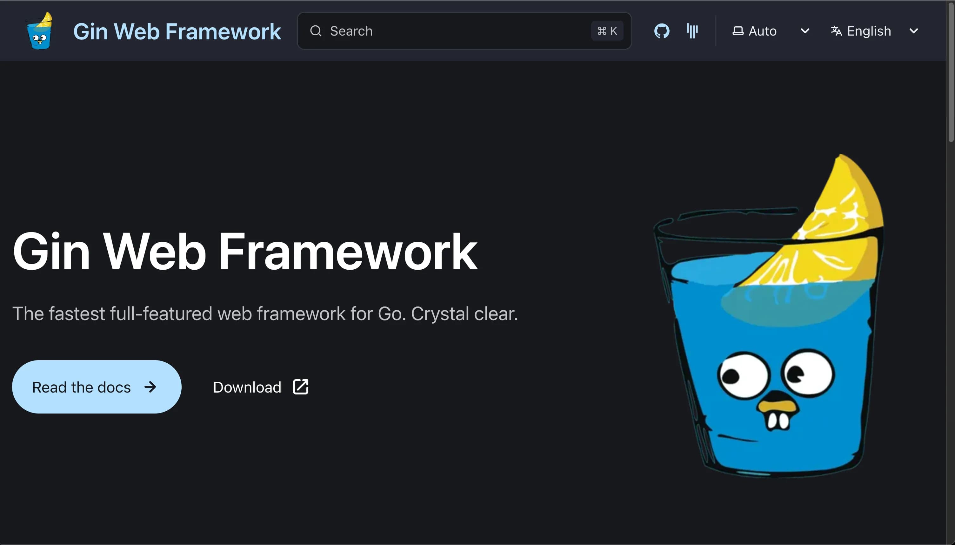Click the external-link icon next to Download
Image resolution: width=955 pixels, height=545 pixels.
pos(300,387)
